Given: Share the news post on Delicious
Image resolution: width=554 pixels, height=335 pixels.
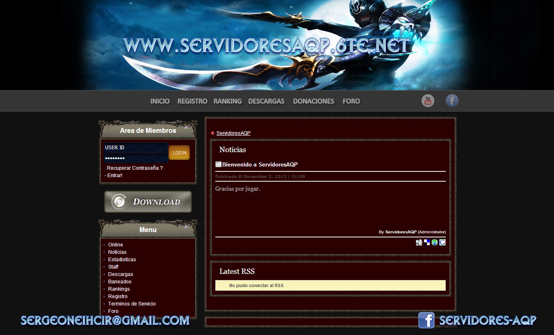Looking at the screenshot, I should tap(427, 242).
